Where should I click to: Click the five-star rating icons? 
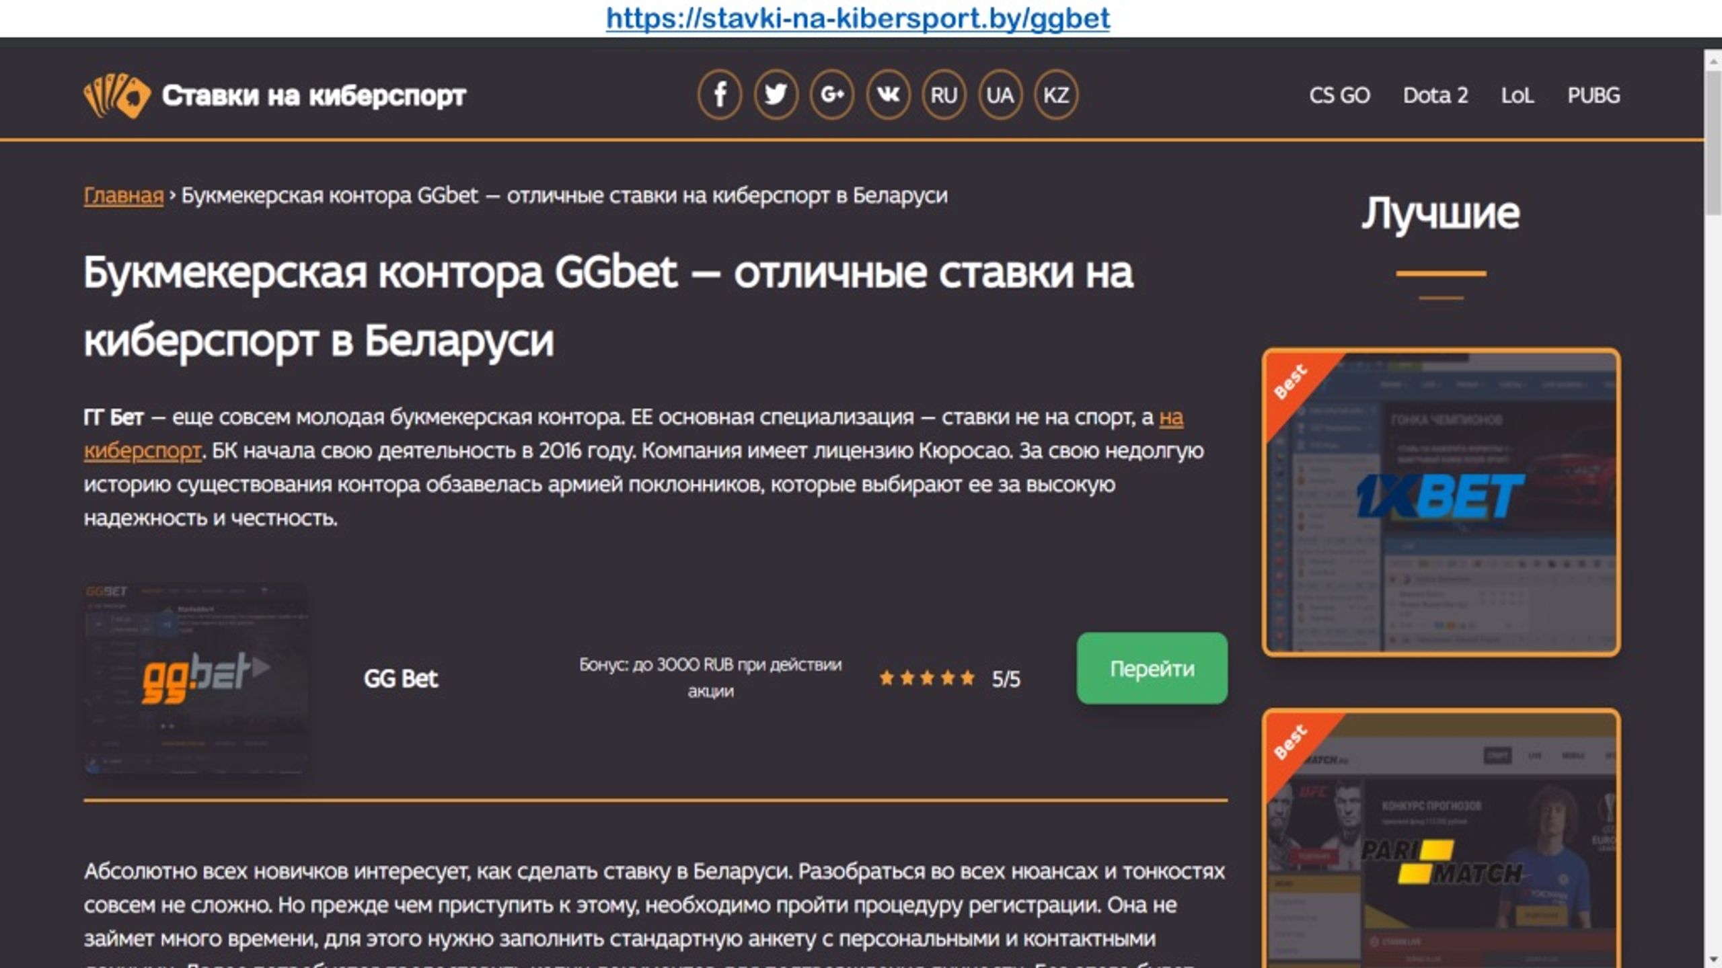click(927, 678)
